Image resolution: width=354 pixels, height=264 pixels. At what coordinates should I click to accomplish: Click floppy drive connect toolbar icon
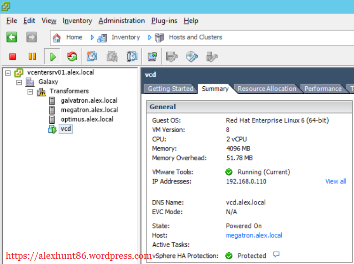pyautogui.click(x=172, y=57)
